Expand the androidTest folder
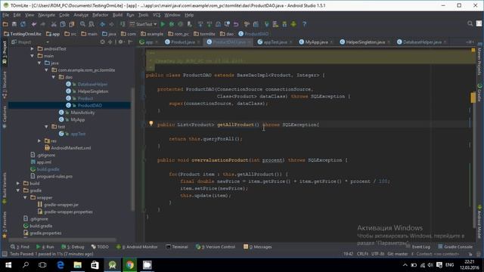 click(x=32, y=48)
